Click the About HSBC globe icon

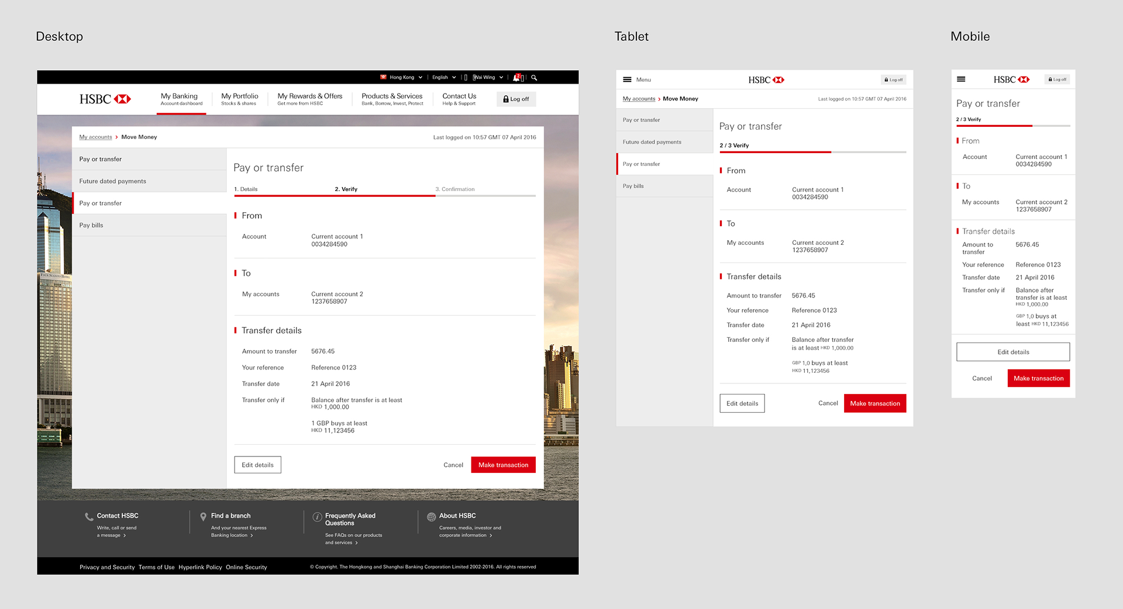(432, 517)
